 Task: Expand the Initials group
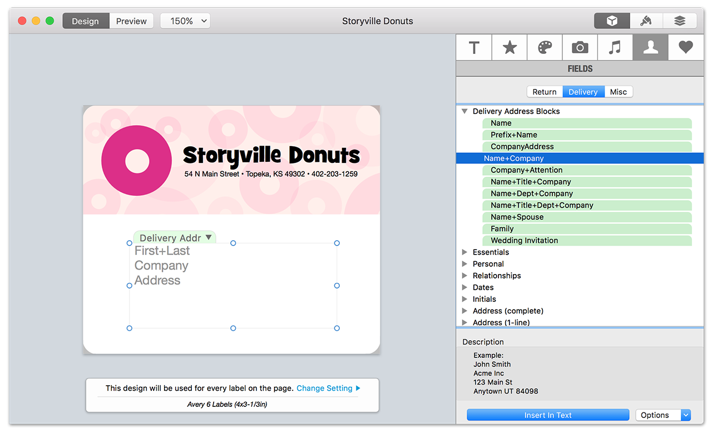pyautogui.click(x=464, y=299)
